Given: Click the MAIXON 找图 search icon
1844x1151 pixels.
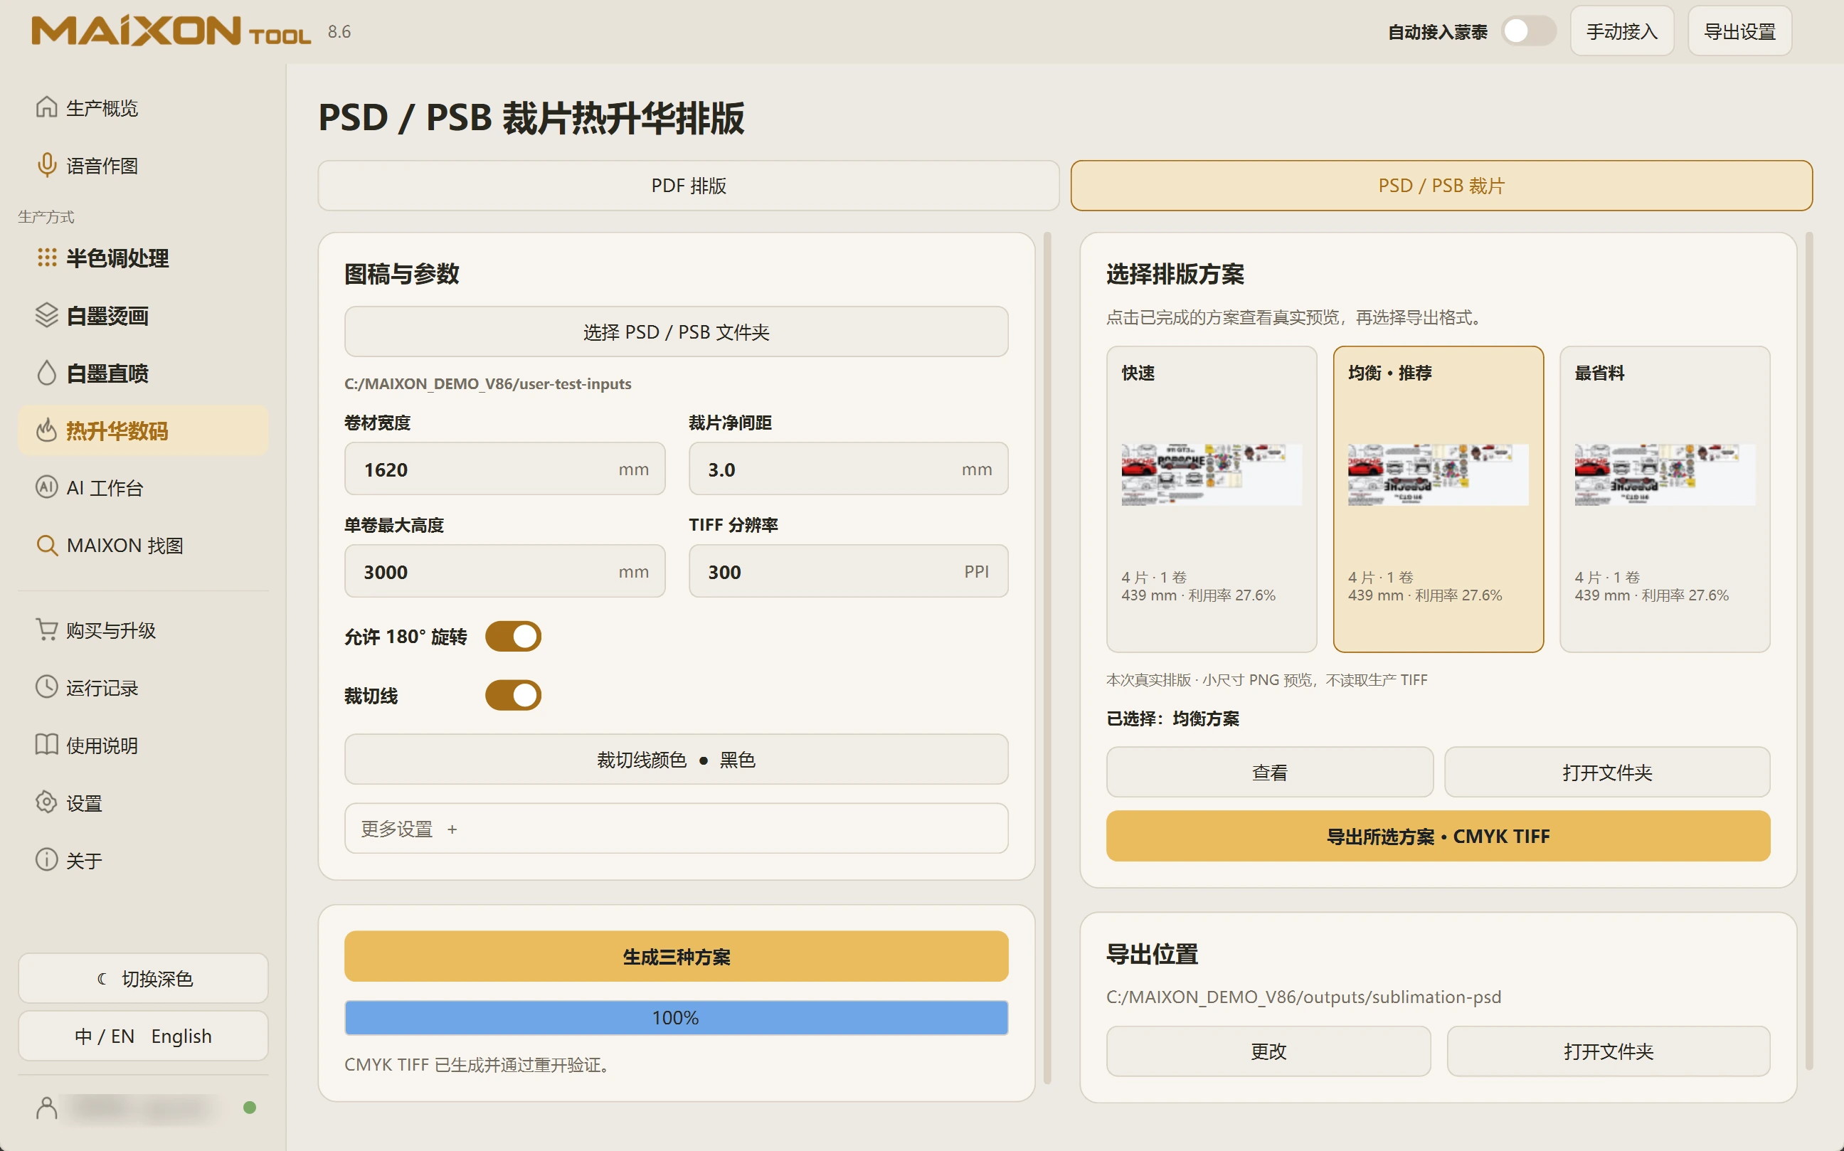Looking at the screenshot, I should coord(46,545).
